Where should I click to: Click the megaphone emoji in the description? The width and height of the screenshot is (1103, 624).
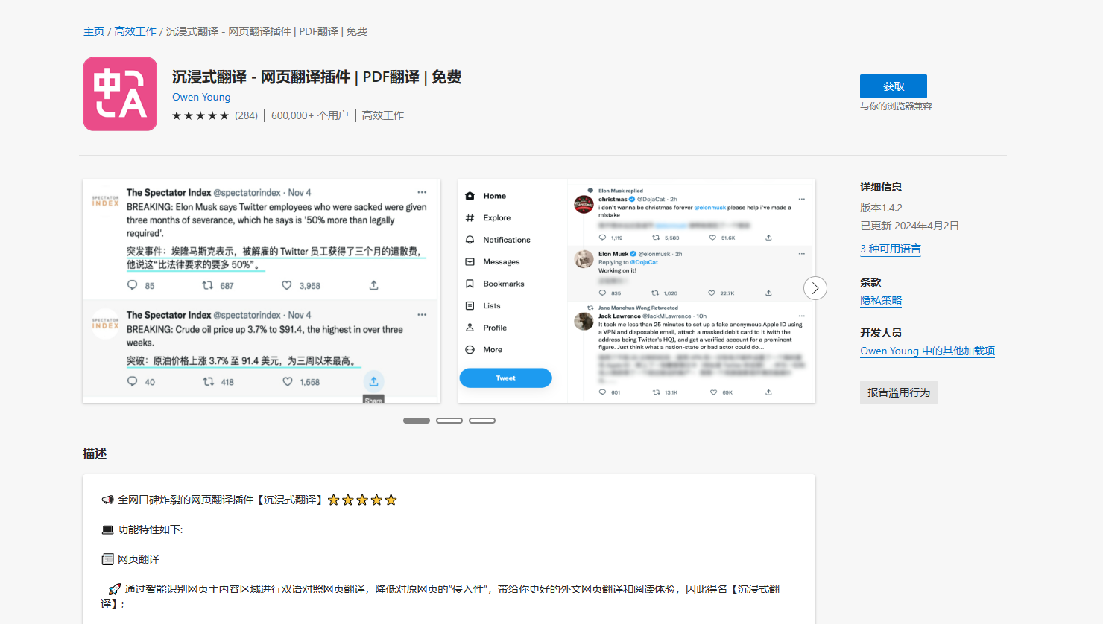coord(107,500)
